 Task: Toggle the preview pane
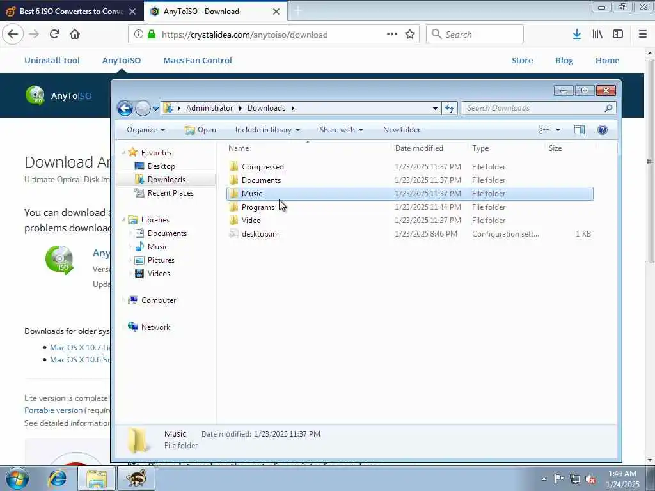(580, 130)
